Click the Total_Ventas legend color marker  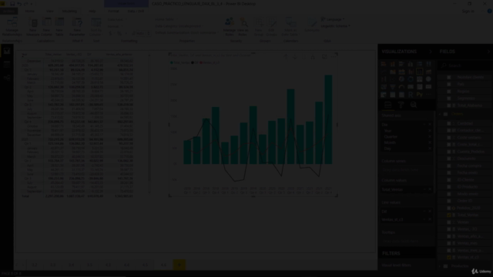point(171,62)
